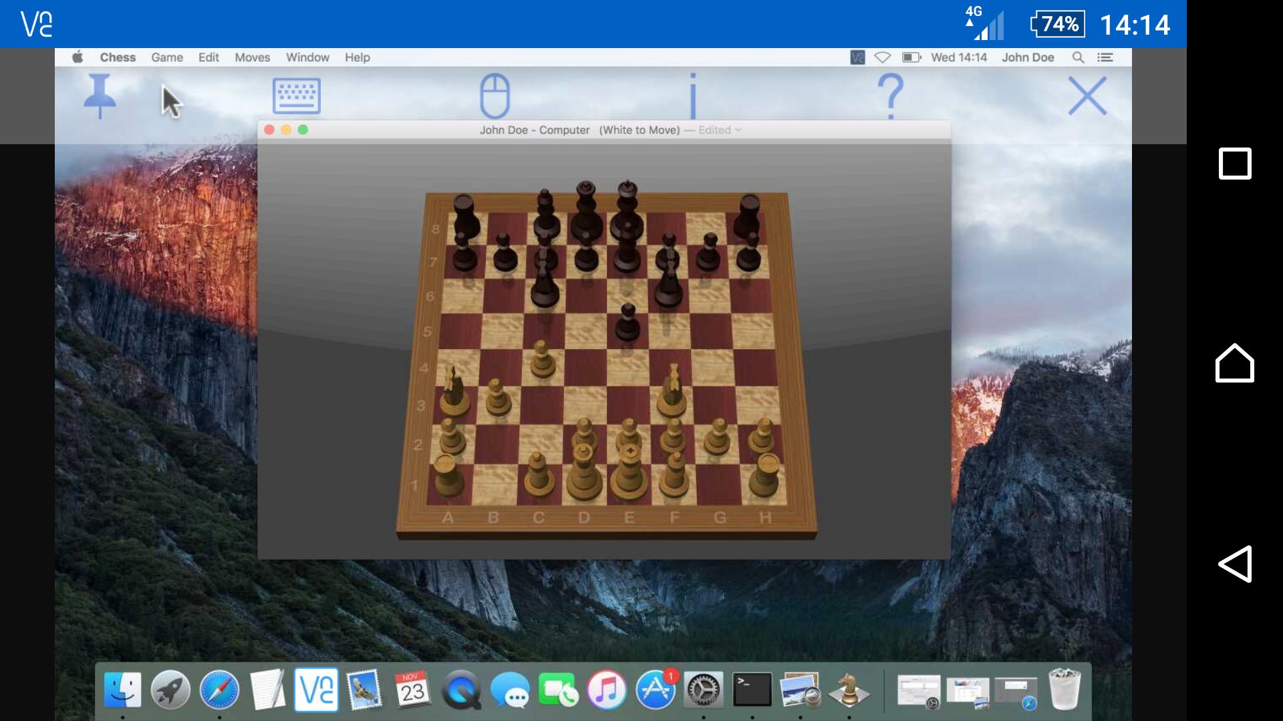Viewport: 1283px width, 721px height.
Task: Open the Chess application menu
Action: click(x=118, y=57)
